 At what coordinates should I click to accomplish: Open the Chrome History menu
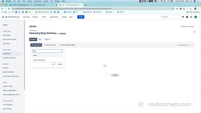click(x=30, y=1)
